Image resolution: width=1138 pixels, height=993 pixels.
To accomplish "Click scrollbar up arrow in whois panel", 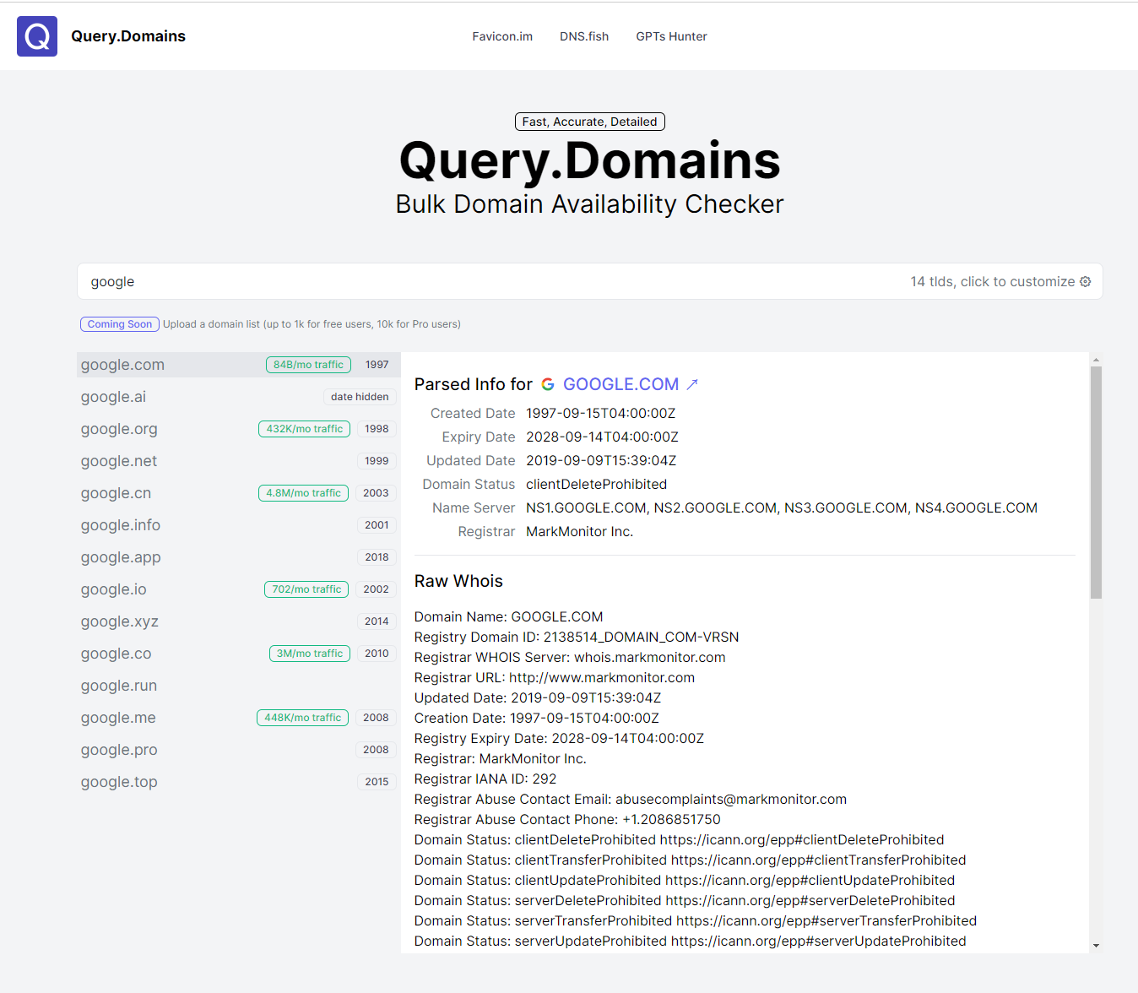I will (1096, 360).
